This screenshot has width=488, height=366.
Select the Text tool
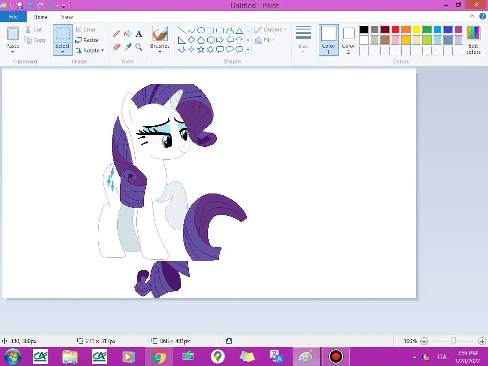point(139,34)
